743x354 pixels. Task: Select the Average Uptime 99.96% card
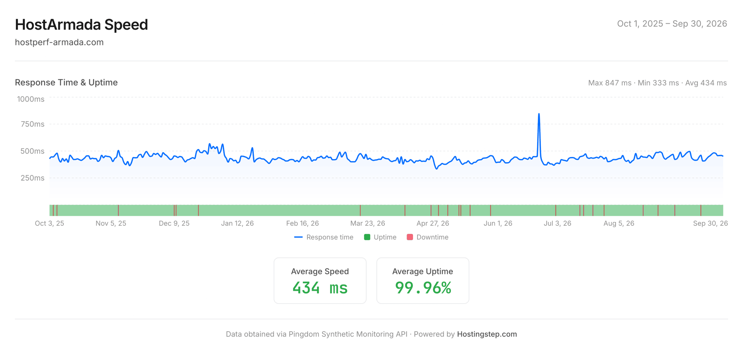(x=423, y=281)
